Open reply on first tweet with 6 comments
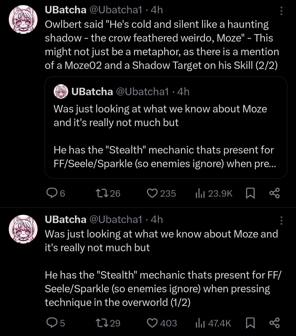Screen dimensions: 296x336 click(x=51, y=194)
